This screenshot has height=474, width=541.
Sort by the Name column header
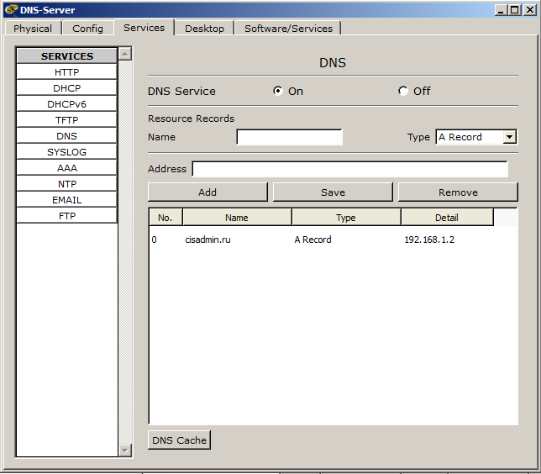click(x=237, y=218)
